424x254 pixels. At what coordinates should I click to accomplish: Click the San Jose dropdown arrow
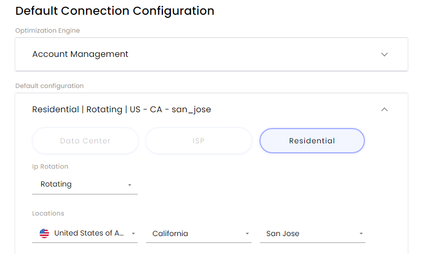point(361,233)
